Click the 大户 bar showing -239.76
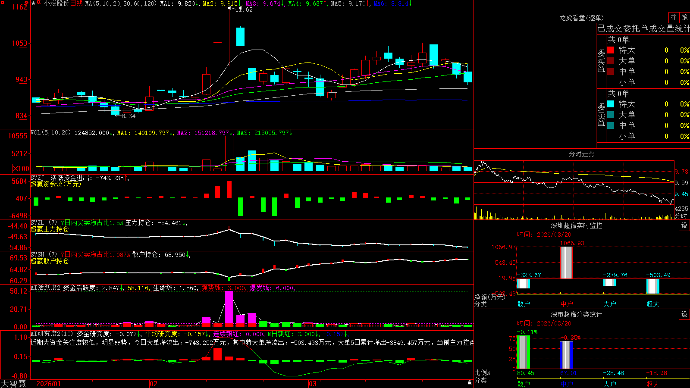The height and width of the screenshot is (388, 690). tap(609, 282)
